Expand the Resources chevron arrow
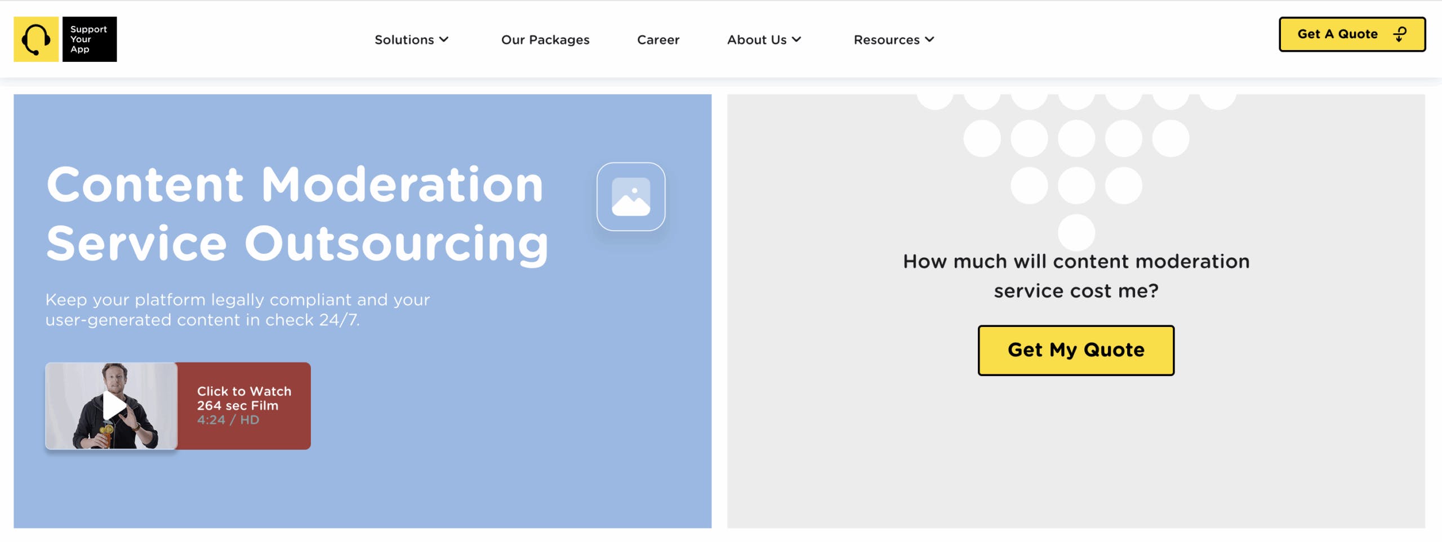Image resolution: width=1442 pixels, height=542 pixels. (x=929, y=39)
